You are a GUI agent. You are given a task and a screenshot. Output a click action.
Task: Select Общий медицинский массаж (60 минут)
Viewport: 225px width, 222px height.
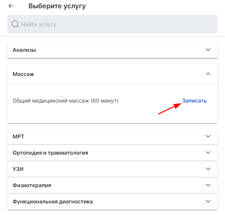click(65, 101)
